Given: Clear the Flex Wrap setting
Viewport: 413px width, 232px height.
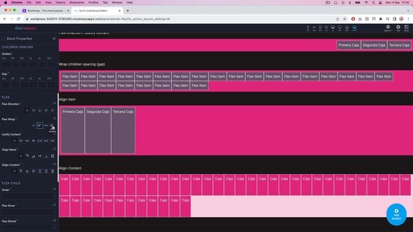Looking at the screenshot, I should click(x=34, y=126).
